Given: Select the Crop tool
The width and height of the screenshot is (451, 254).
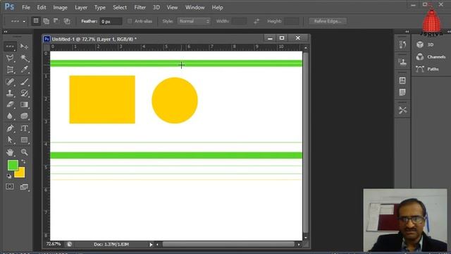Looking at the screenshot, I should point(10,70).
